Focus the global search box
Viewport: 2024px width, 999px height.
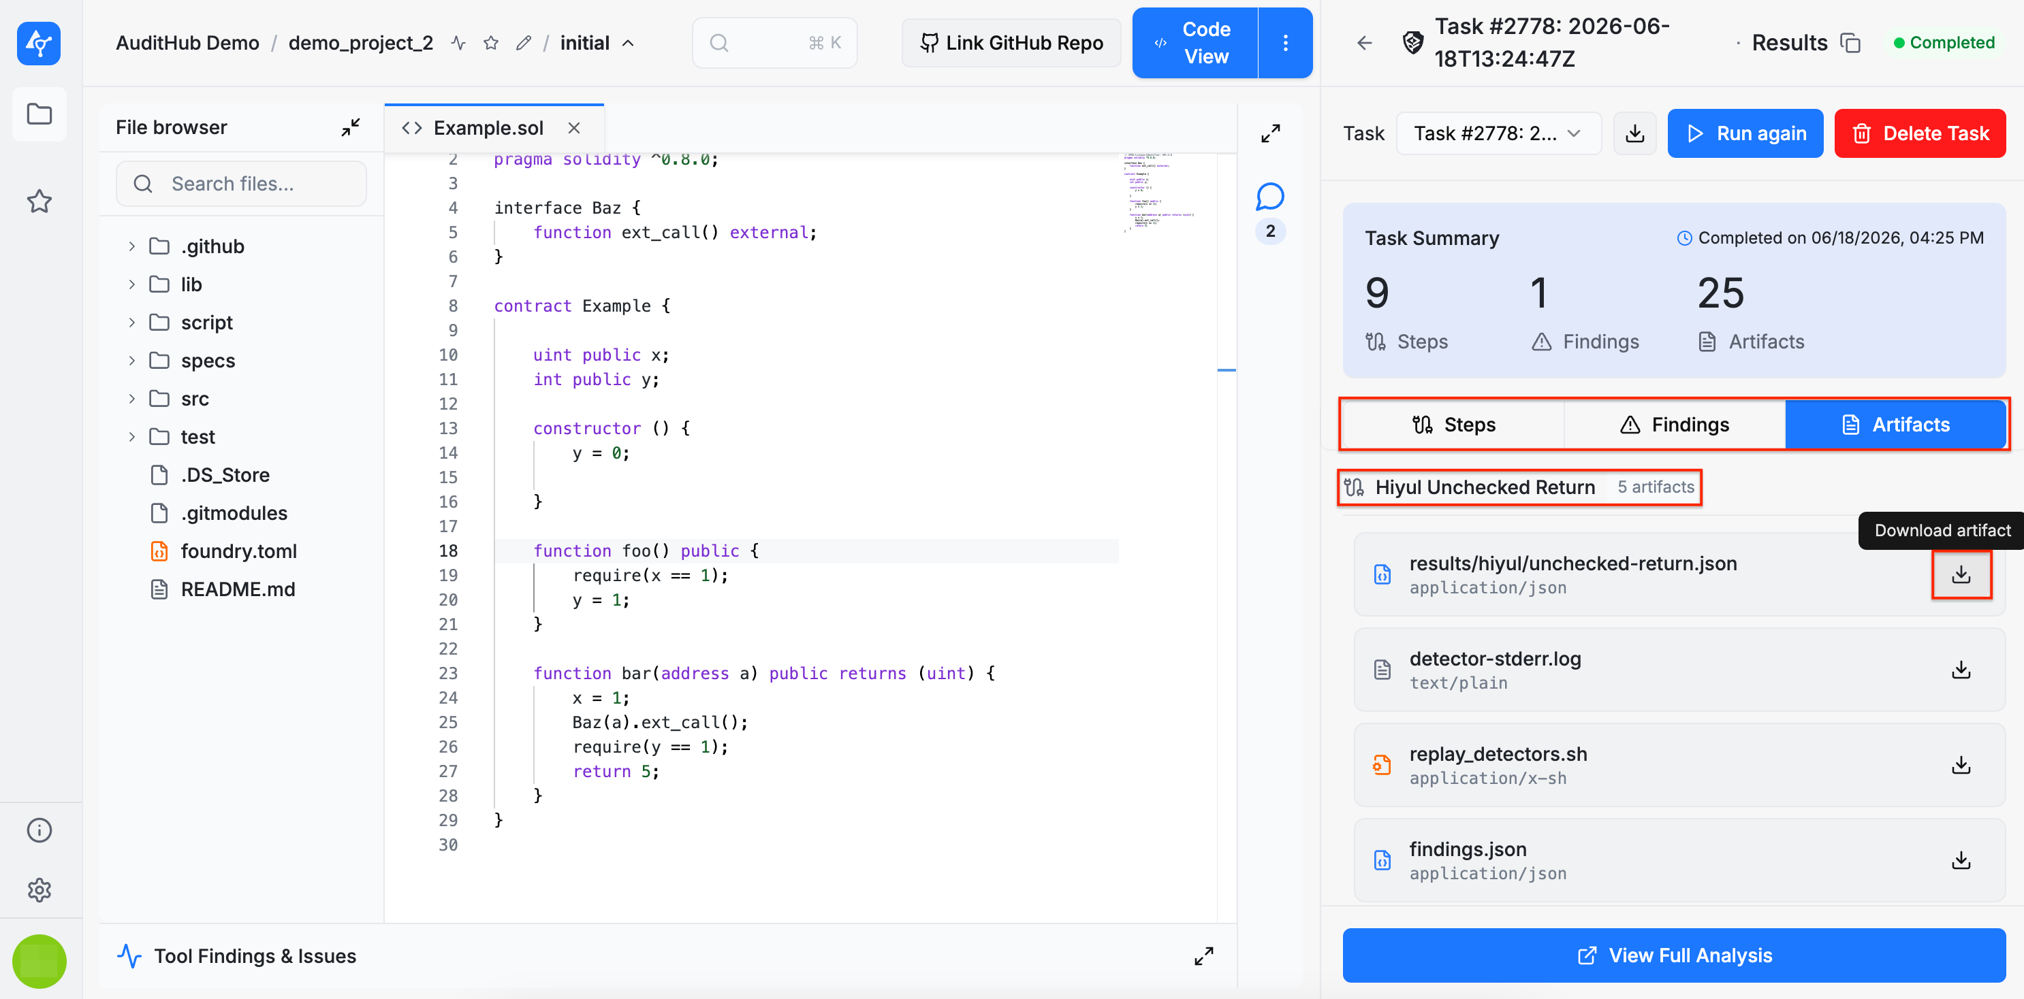775,43
